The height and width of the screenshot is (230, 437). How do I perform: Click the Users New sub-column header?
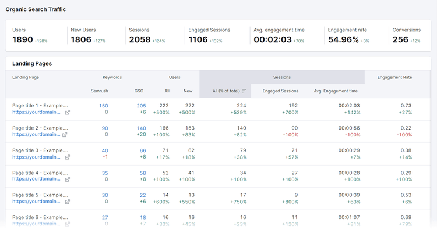click(188, 91)
